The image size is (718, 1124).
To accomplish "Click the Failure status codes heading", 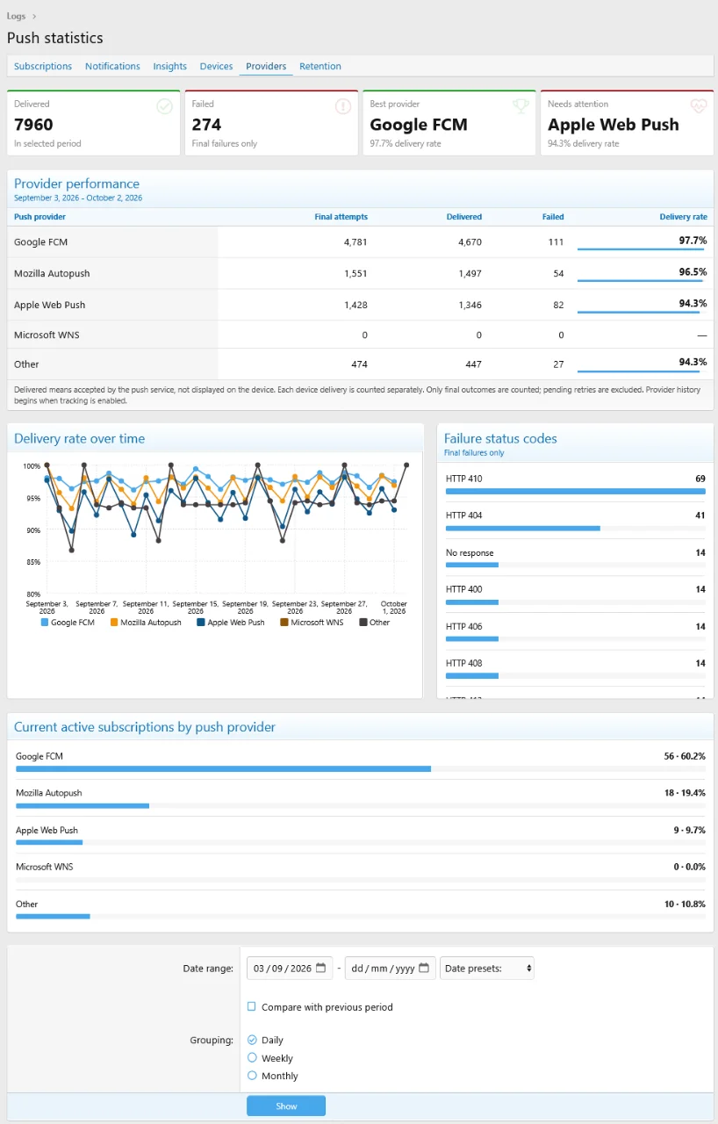I will [500, 438].
